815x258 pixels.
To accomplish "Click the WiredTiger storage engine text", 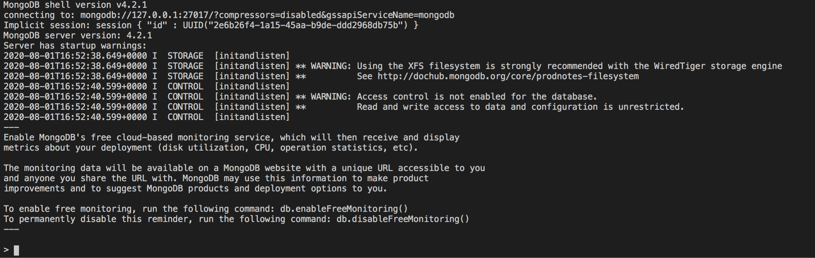I will (718, 66).
